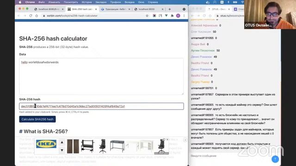Click unnamed#191055 in participant list
296x166 pixels.
tap(202, 38)
